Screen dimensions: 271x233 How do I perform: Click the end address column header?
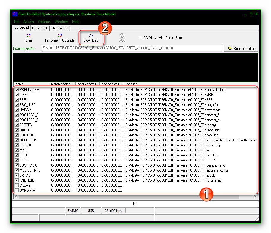pyautogui.click(x=111, y=84)
